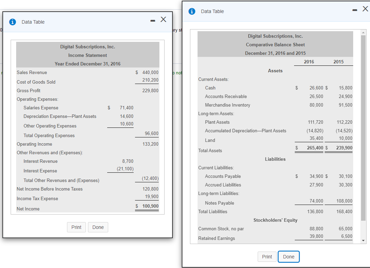Click the Stockholders' Equity section heading
This screenshot has width=370, height=268.
click(275, 220)
